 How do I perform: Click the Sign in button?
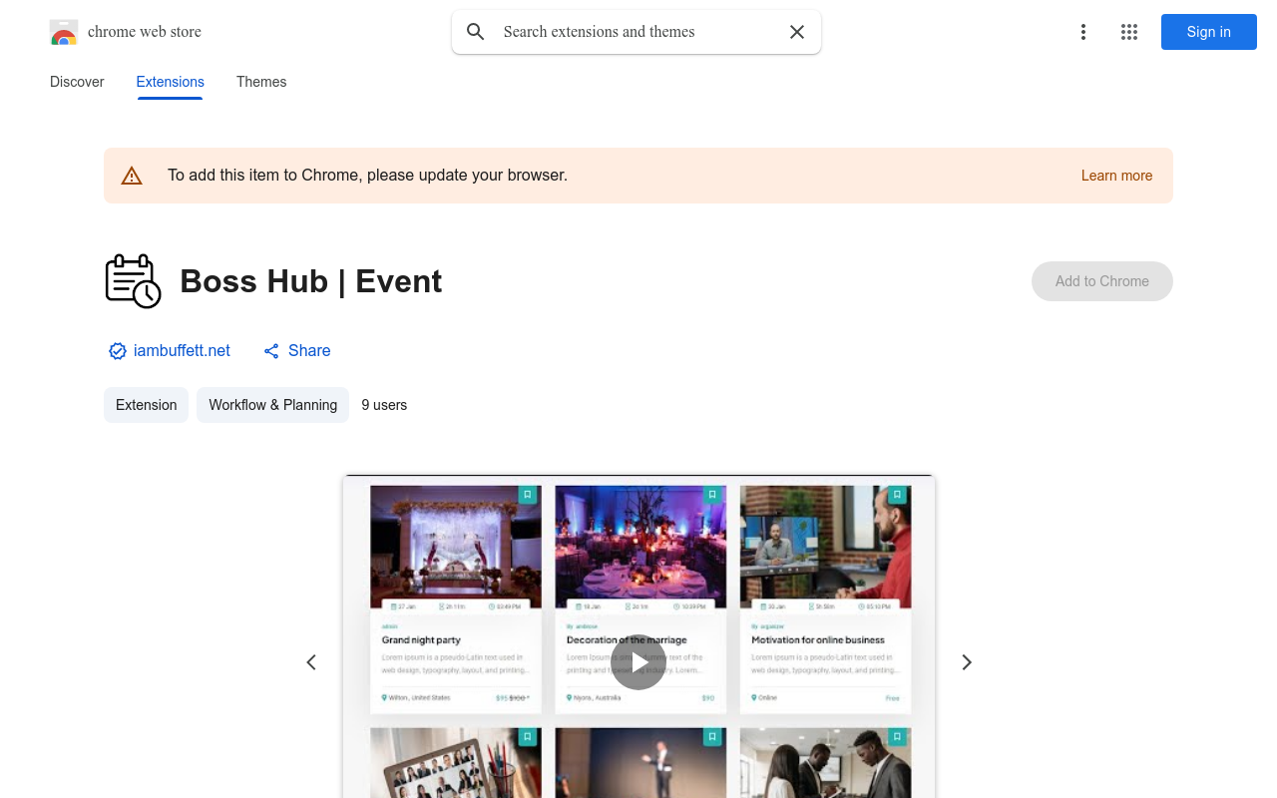(x=1209, y=32)
